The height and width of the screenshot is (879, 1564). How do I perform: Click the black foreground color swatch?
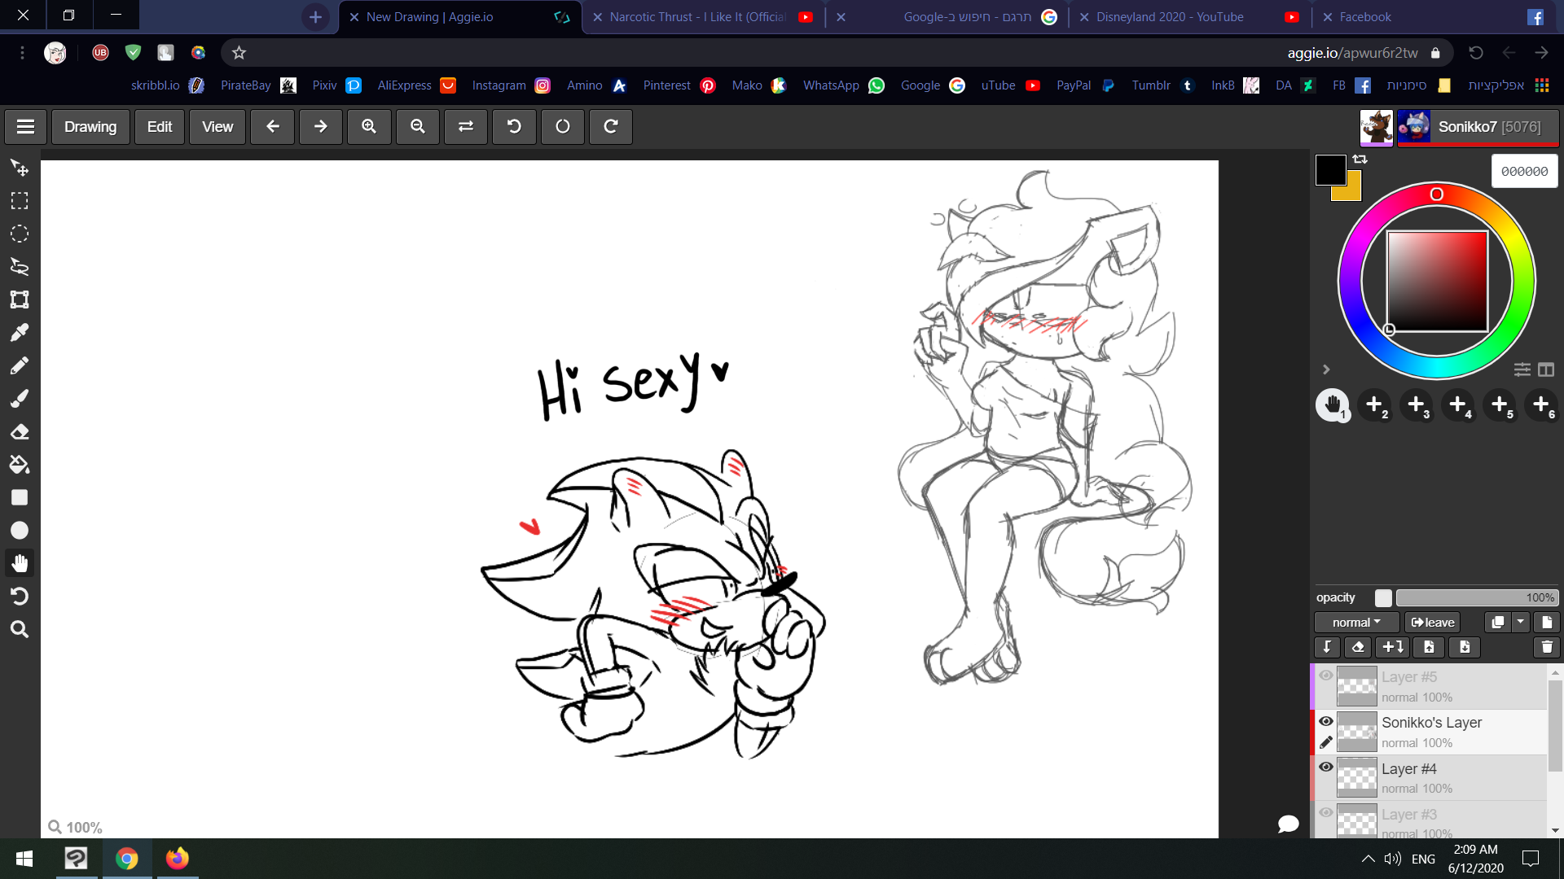point(1329,169)
